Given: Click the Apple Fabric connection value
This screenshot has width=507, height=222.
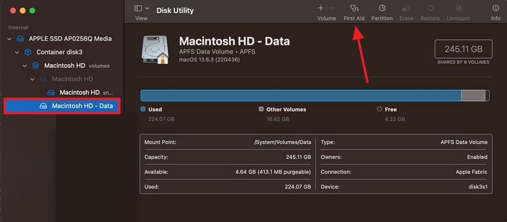Looking at the screenshot, I should point(471,172).
